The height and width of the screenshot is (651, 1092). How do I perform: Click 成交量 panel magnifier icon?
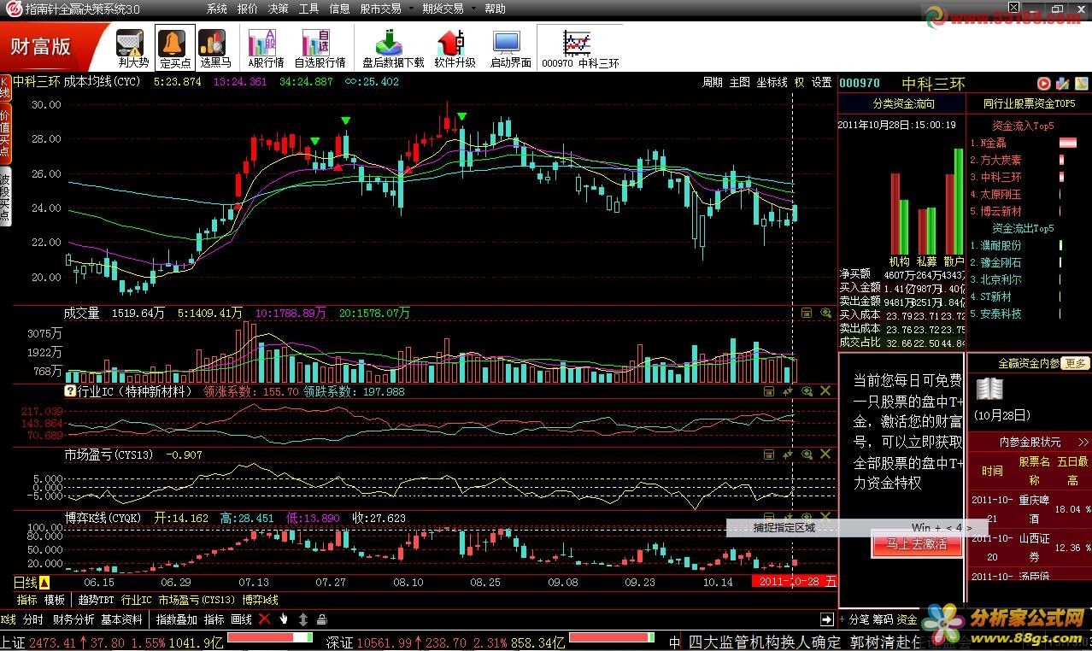click(x=825, y=314)
